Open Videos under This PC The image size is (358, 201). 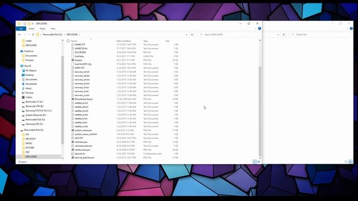pyautogui.click(x=27, y=97)
